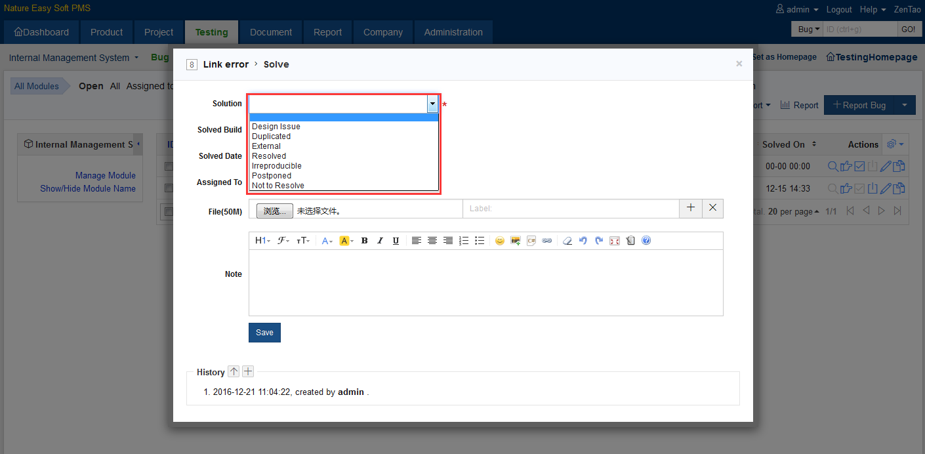Switch to the Document tab
925x454 pixels.
point(270,32)
